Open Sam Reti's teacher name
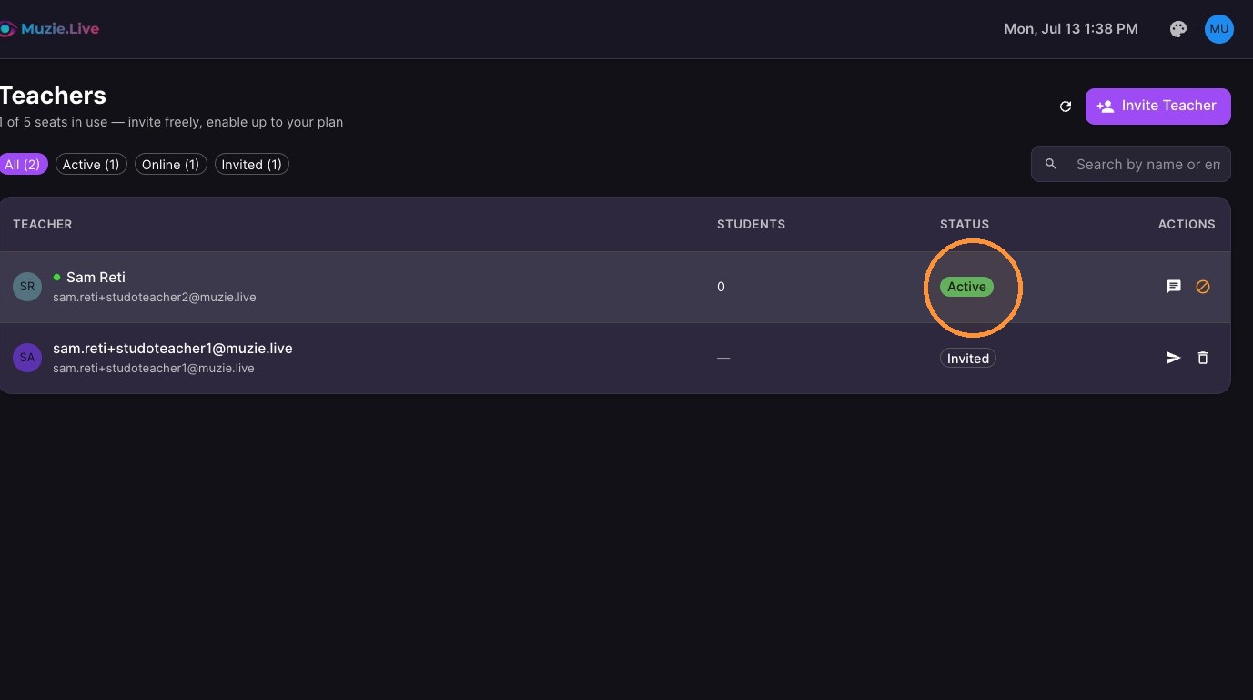The width and height of the screenshot is (1253, 700). pyautogui.click(x=96, y=277)
